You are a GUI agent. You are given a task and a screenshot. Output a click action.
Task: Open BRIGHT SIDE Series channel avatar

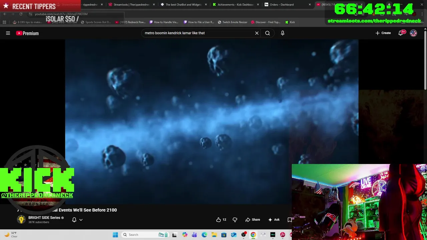click(x=21, y=219)
